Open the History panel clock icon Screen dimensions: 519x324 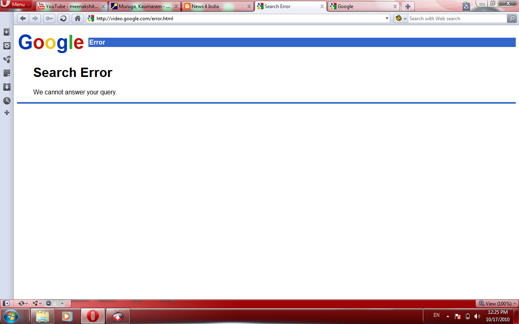pos(7,101)
